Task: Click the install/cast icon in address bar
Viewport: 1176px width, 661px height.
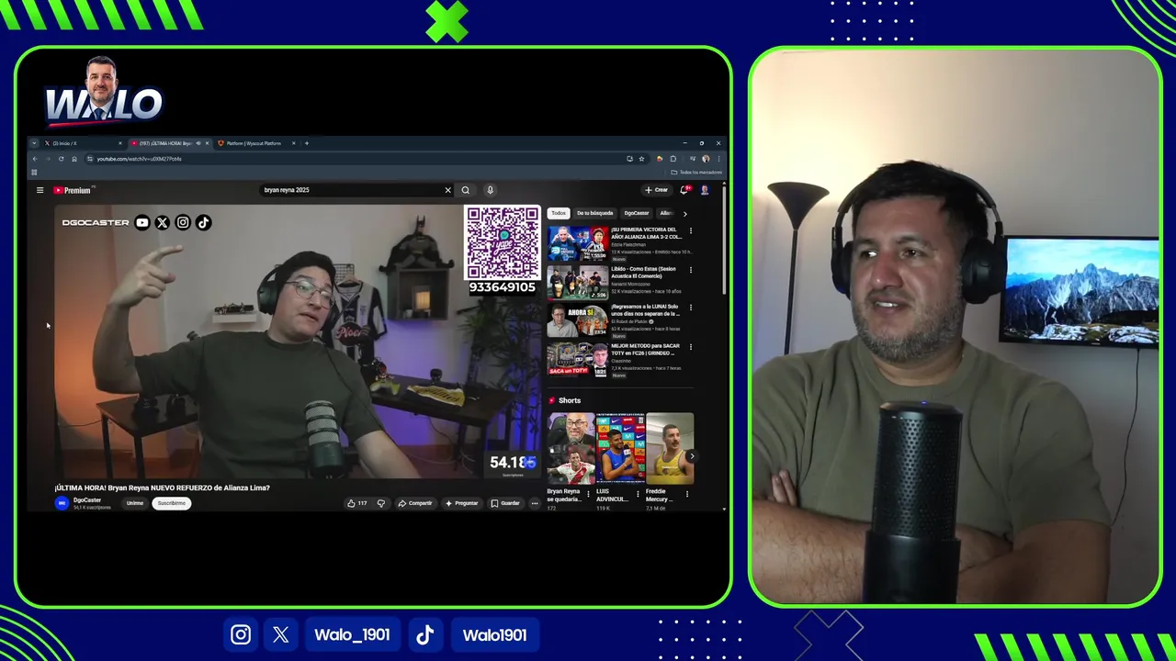Action: [x=629, y=159]
